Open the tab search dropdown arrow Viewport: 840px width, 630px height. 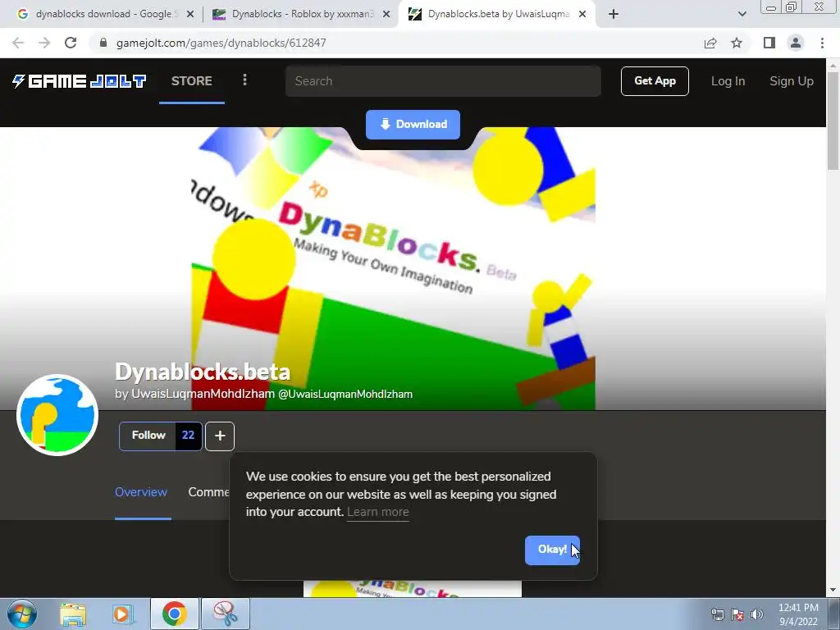pyautogui.click(x=742, y=15)
